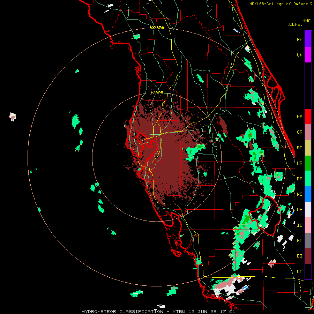Viewport: 314px width, 314px height.
Task: Click the 'KTBW' radar site identifier
Action: point(179,312)
